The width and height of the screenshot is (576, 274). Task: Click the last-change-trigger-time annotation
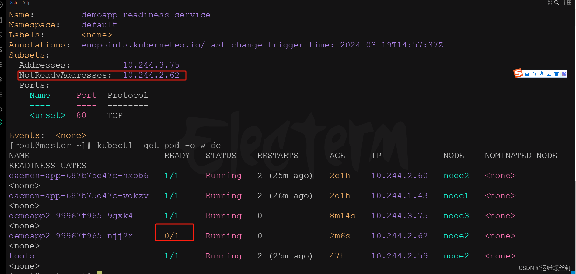pyautogui.click(x=262, y=45)
